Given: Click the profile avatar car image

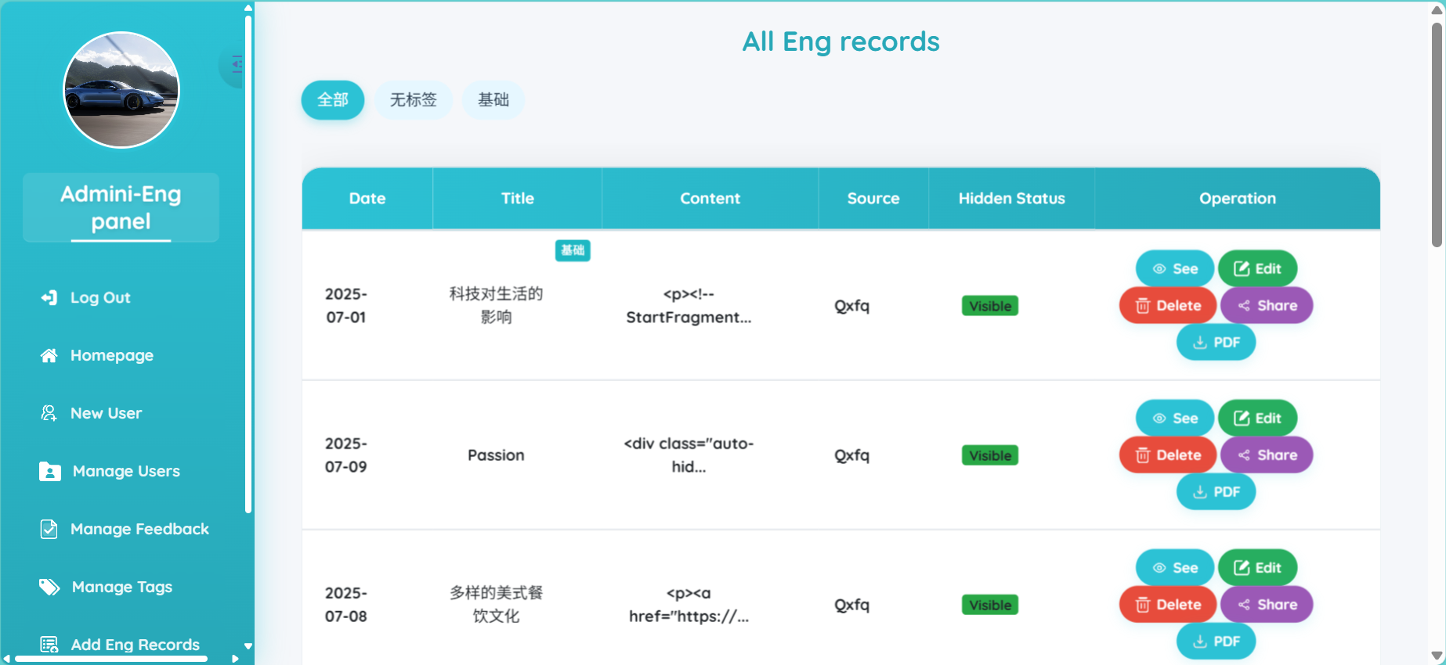Looking at the screenshot, I should point(121,90).
